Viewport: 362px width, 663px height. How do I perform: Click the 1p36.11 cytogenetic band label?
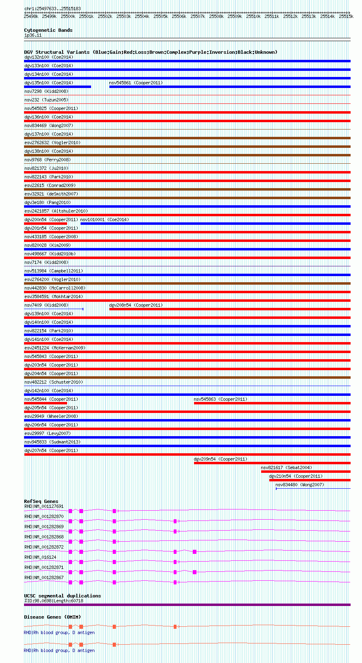(x=33, y=35)
